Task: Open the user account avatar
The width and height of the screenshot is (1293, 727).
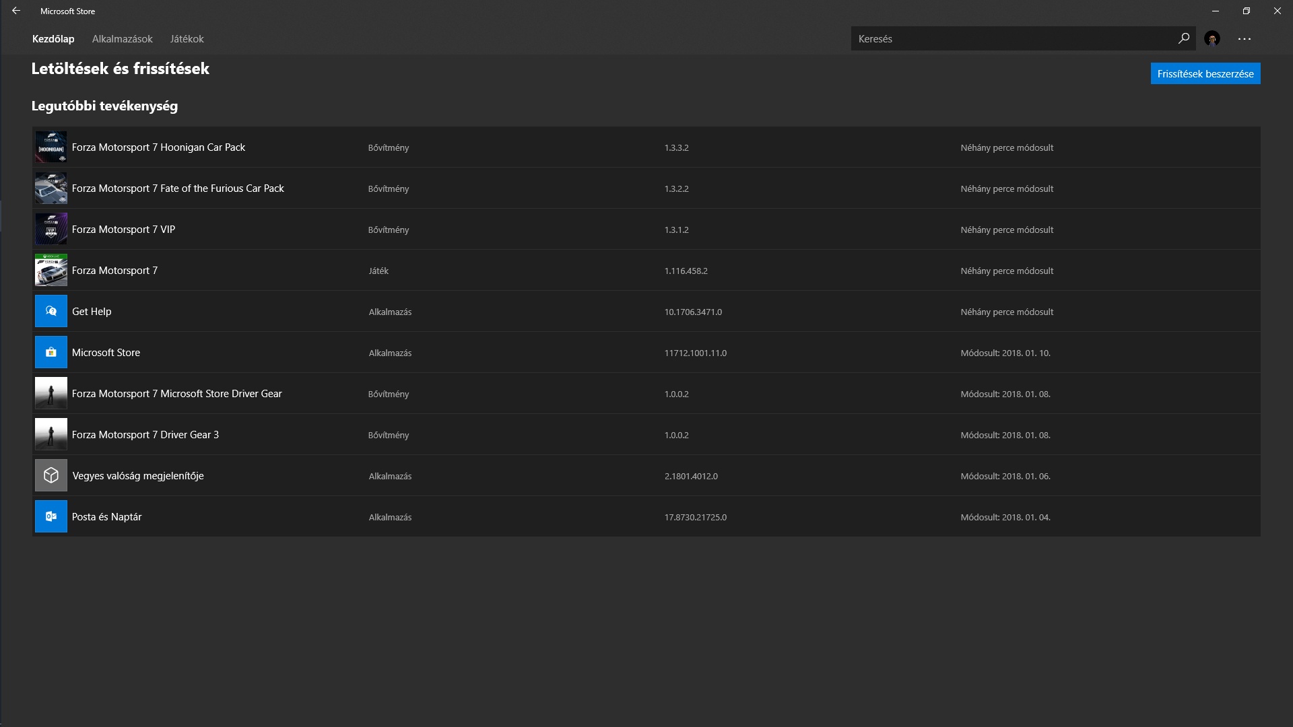Action: click(x=1212, y=38)
